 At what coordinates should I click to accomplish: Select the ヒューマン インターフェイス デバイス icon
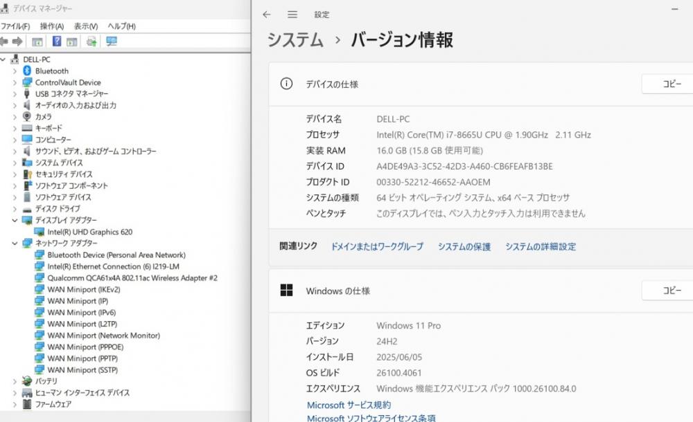click(x=27, y=392)
